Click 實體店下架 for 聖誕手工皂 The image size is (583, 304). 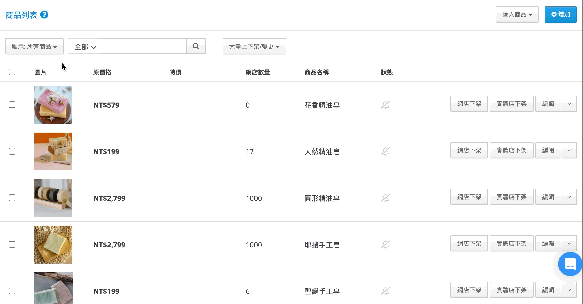(512, 290)
